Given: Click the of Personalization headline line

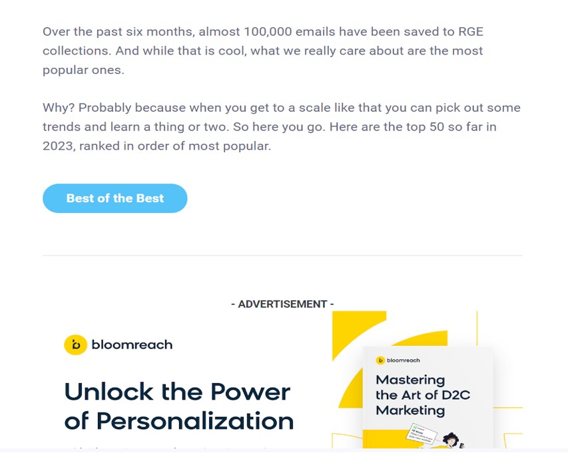Looking at the screenshot, I should [x=179, y=422].
